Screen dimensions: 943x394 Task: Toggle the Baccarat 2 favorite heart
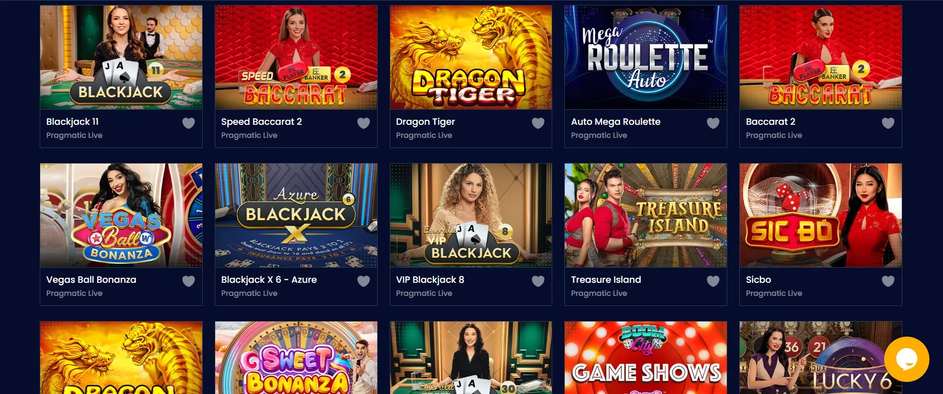pos(888,123)
